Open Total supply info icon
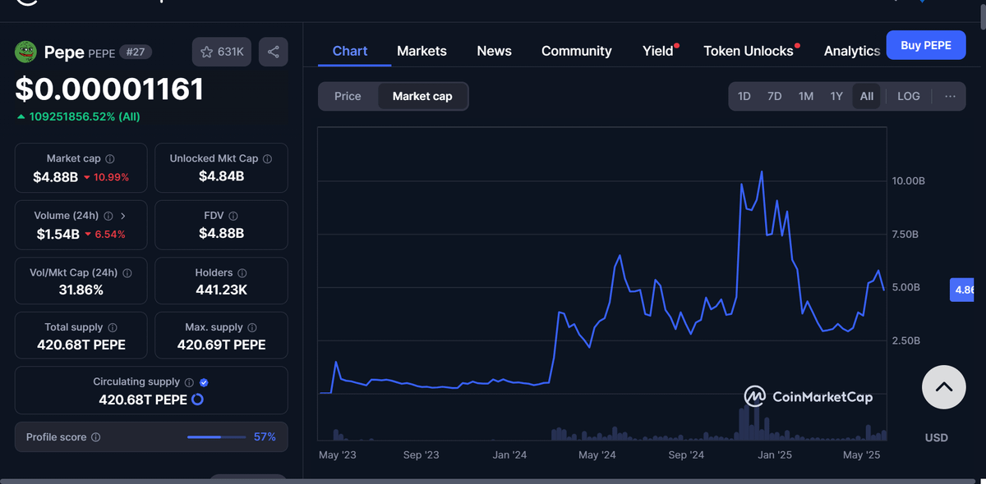This screenshot has width=986, height=484. pos(113,327)
